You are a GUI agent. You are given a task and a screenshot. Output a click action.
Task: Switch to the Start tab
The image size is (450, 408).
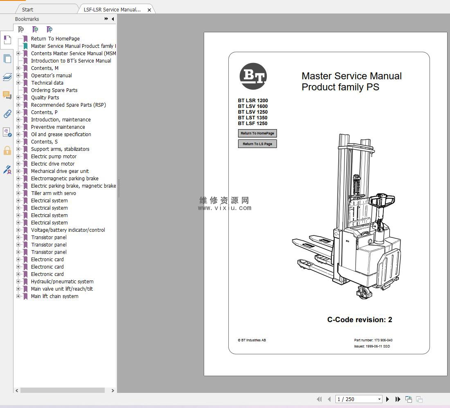(x=27, y=9)
